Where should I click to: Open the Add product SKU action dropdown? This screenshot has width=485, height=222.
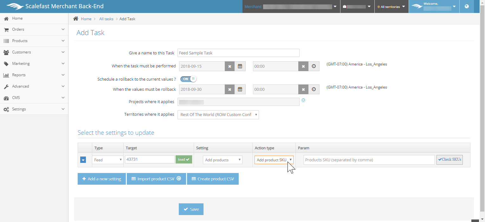coord(274,160)
